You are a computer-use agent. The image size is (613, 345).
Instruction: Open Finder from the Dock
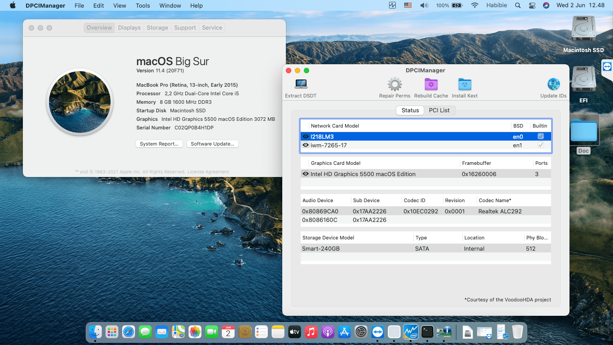pyautogui.click(x=95, y=332)
